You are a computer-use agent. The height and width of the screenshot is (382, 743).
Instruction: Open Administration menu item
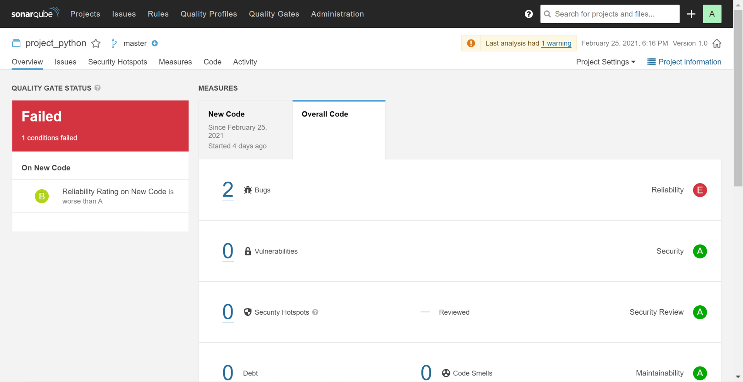(337, 14)
